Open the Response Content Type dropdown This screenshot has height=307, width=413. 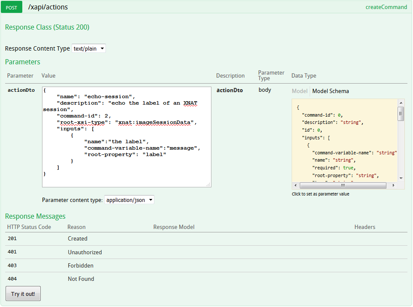tap(88, 48)
